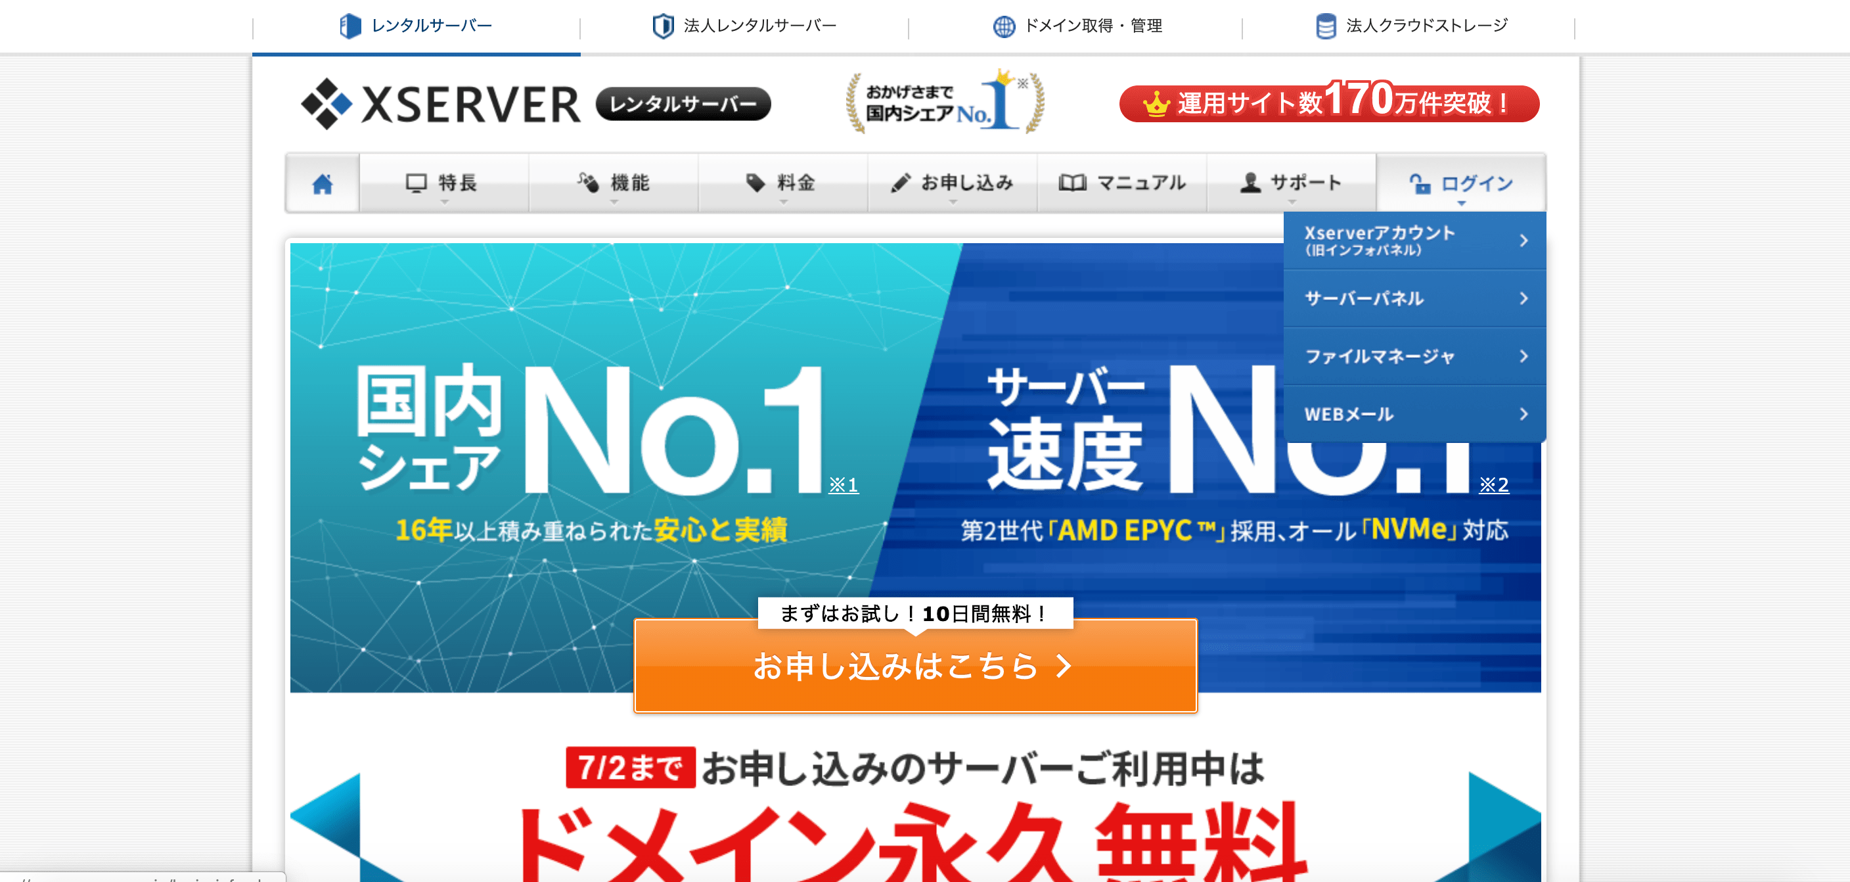This screenshot has height=882, width=1850.
Task: Open the マニュアル menu item
Action: (x=1122, y=183)
